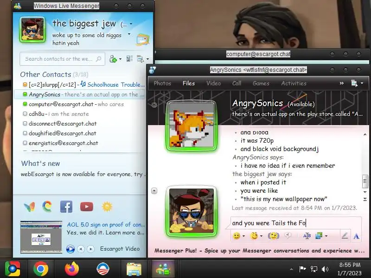Click the show menu icon in chat window

(354, 83)
